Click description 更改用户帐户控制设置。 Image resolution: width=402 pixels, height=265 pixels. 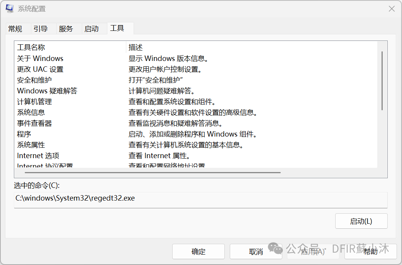pyautogui.click(x=165, y=69)
